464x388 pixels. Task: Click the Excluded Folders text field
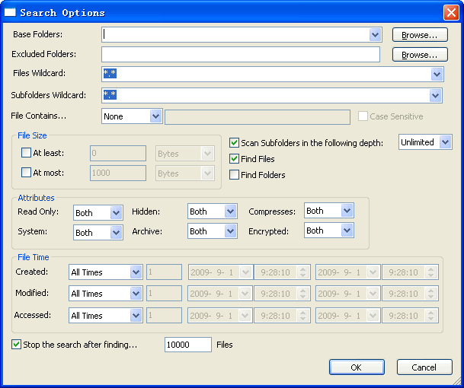tap(240, 55)
